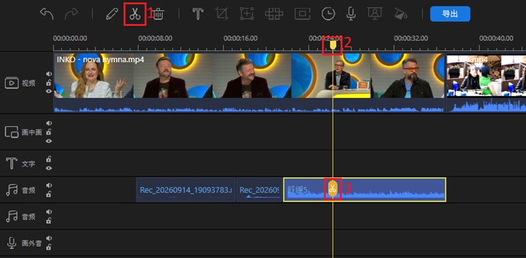Redo the reverted edit

(71, 14)
